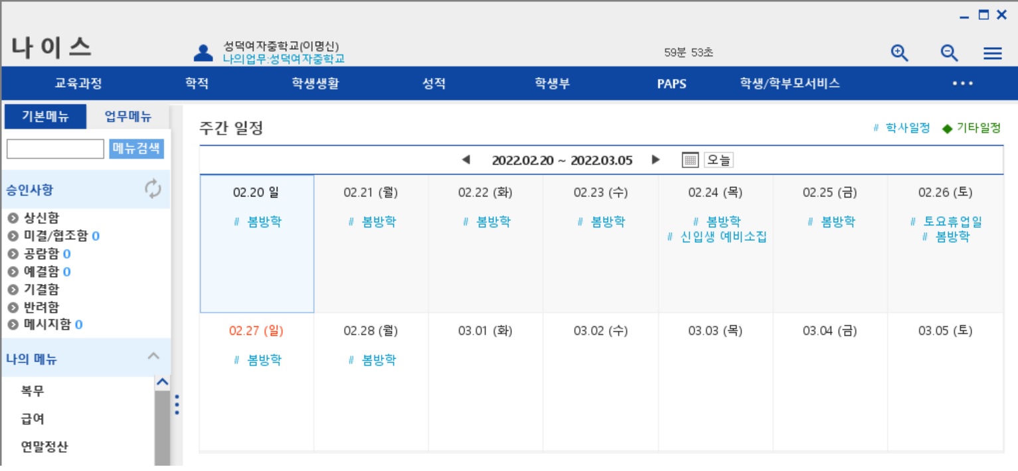Click the 학사일정 legend label
Viewport: 1018px width, 471px height.
point(908,128)
